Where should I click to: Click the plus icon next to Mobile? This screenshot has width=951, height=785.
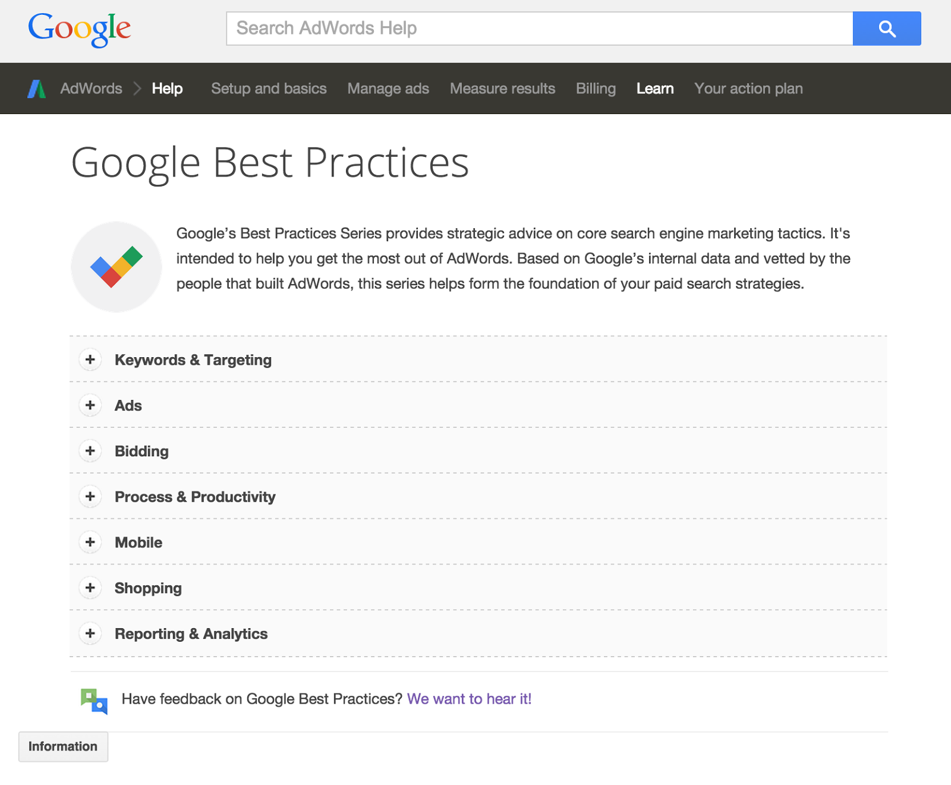click(x=90, y=542)
